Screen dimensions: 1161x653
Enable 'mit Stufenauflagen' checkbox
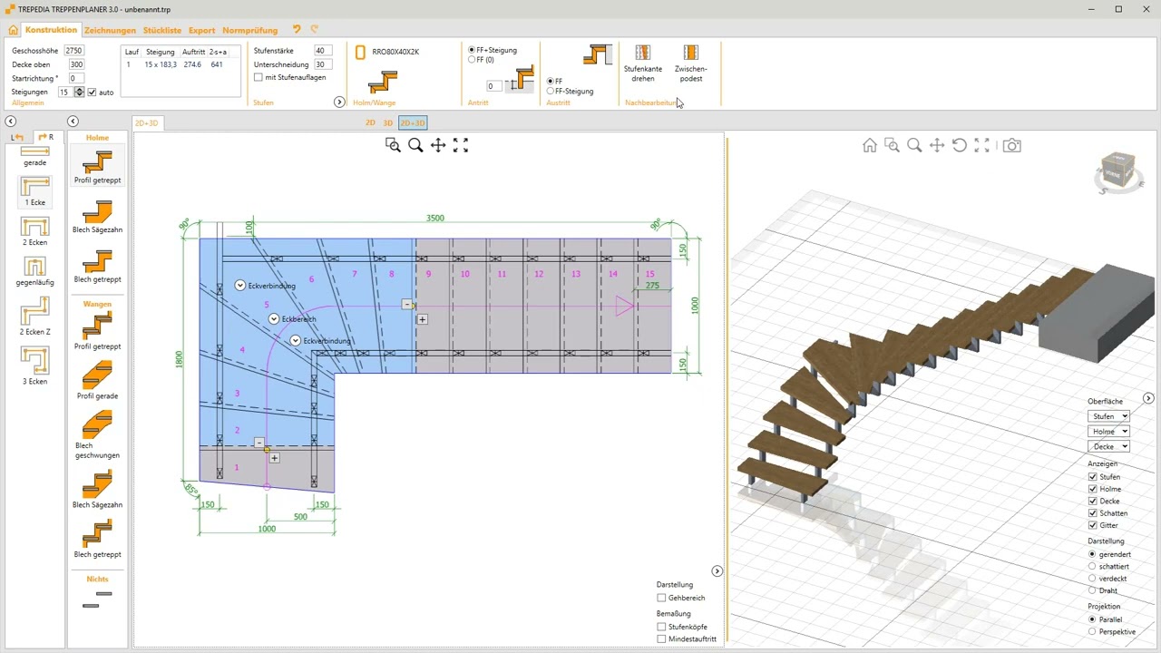click(x=259, y=77)
